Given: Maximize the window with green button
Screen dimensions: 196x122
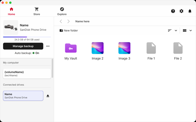Looking at the screenshot, I should (10, 3).
